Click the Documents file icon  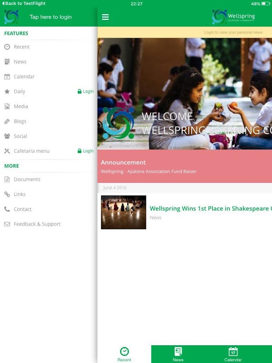(7, 179)
